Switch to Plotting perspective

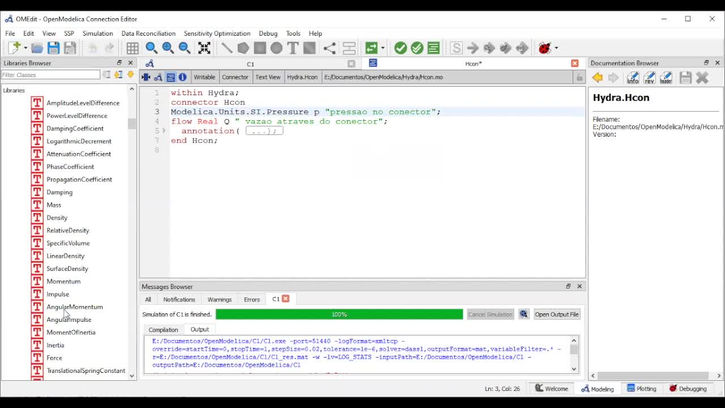click(641, 389)
